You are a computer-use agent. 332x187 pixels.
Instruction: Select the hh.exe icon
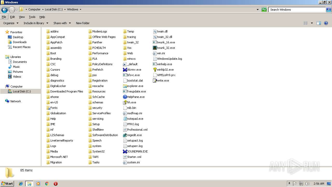click(125, 102)
